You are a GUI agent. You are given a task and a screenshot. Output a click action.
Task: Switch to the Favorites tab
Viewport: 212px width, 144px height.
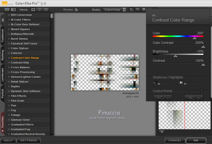pyautogui.click(x=3, y=122)
